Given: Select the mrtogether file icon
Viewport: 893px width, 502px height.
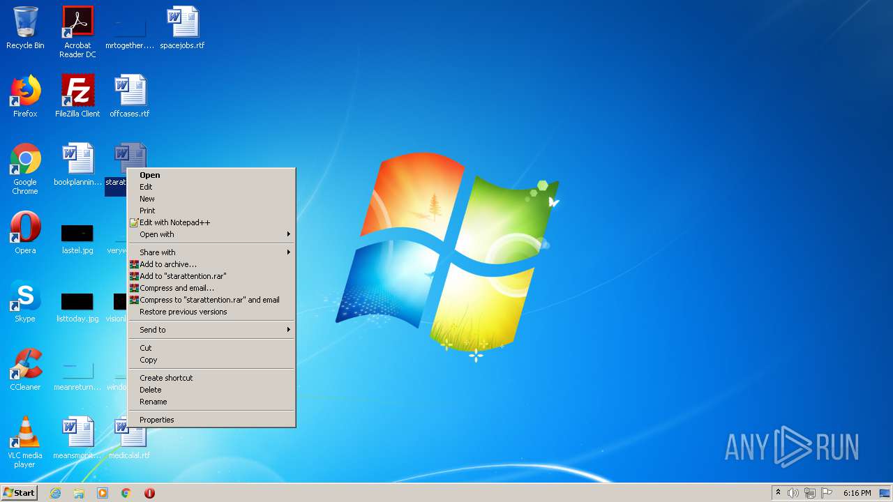Looking at the screenshot, I should pos(130,33).
